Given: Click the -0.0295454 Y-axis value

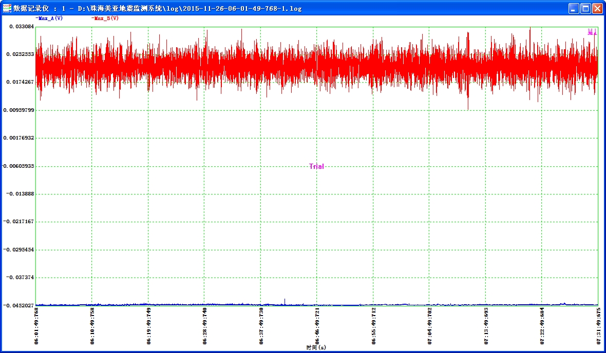Looking at the screenshot, I should coord(18,249).
